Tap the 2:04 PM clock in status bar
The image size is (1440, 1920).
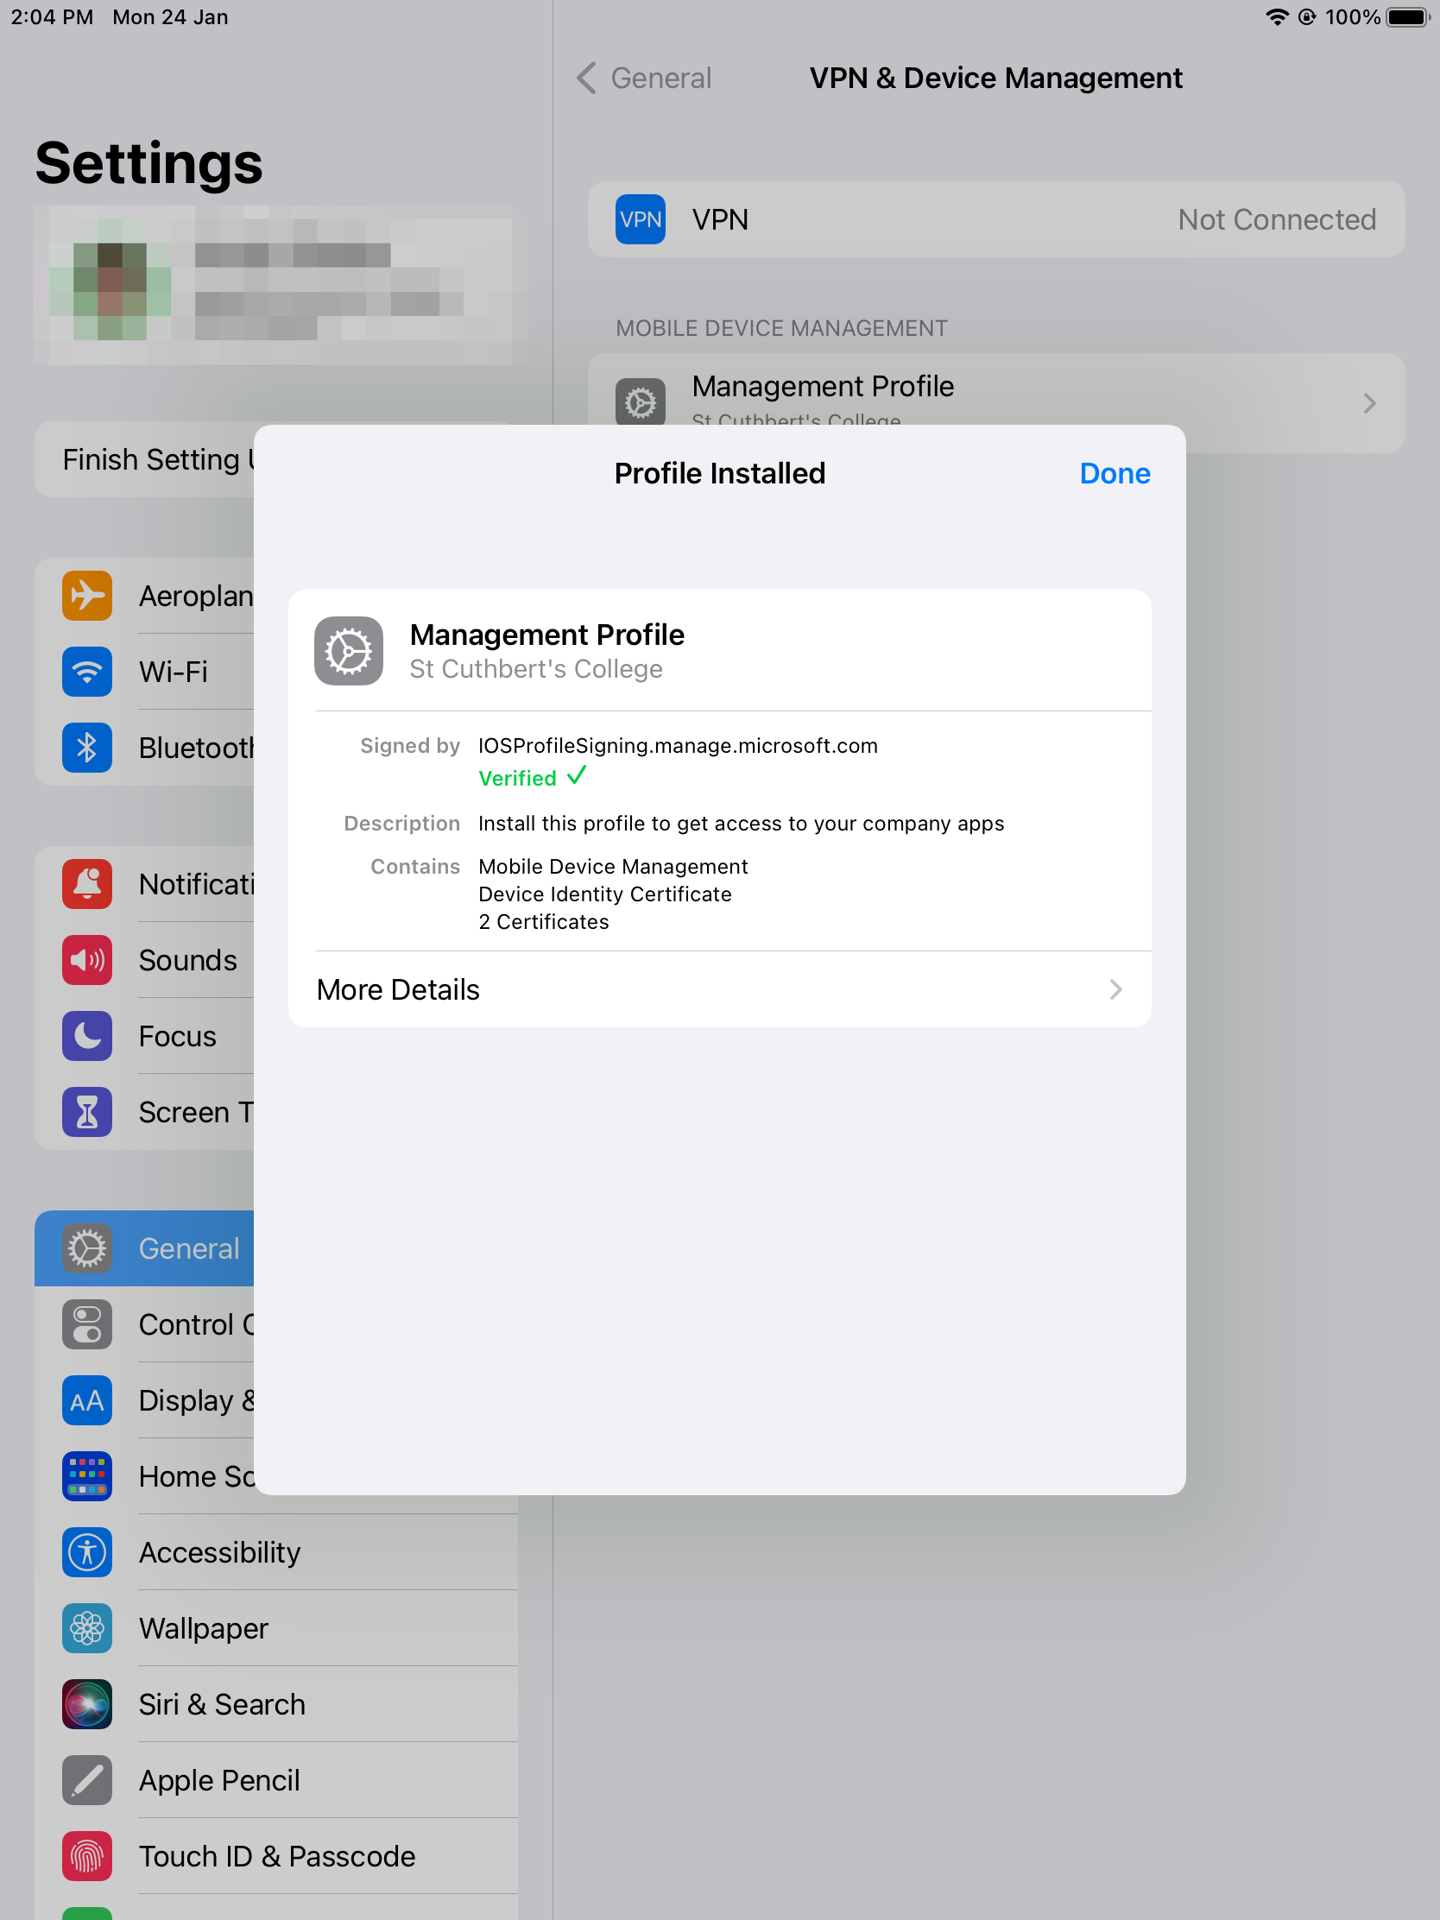(x=52, y=16)
